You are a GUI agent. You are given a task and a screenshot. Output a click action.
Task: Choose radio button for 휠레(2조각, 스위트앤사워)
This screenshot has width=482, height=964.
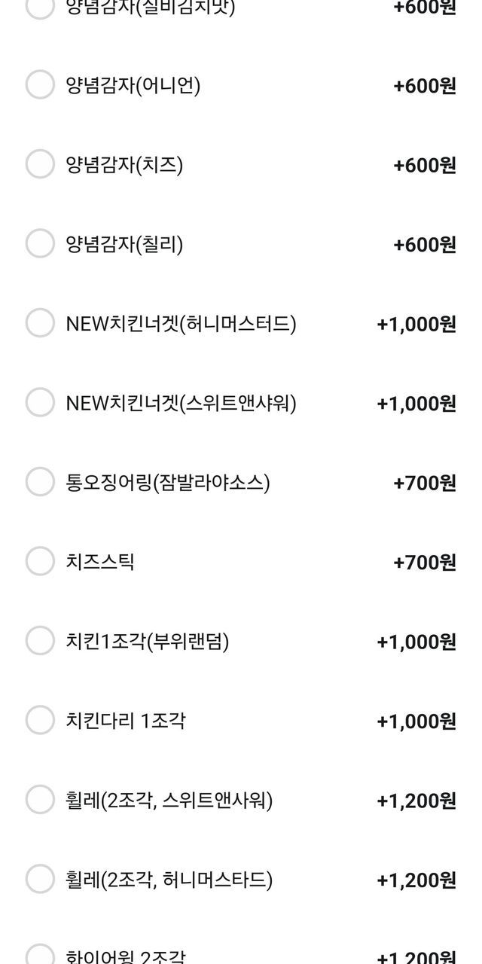click(x=40, y=800)
